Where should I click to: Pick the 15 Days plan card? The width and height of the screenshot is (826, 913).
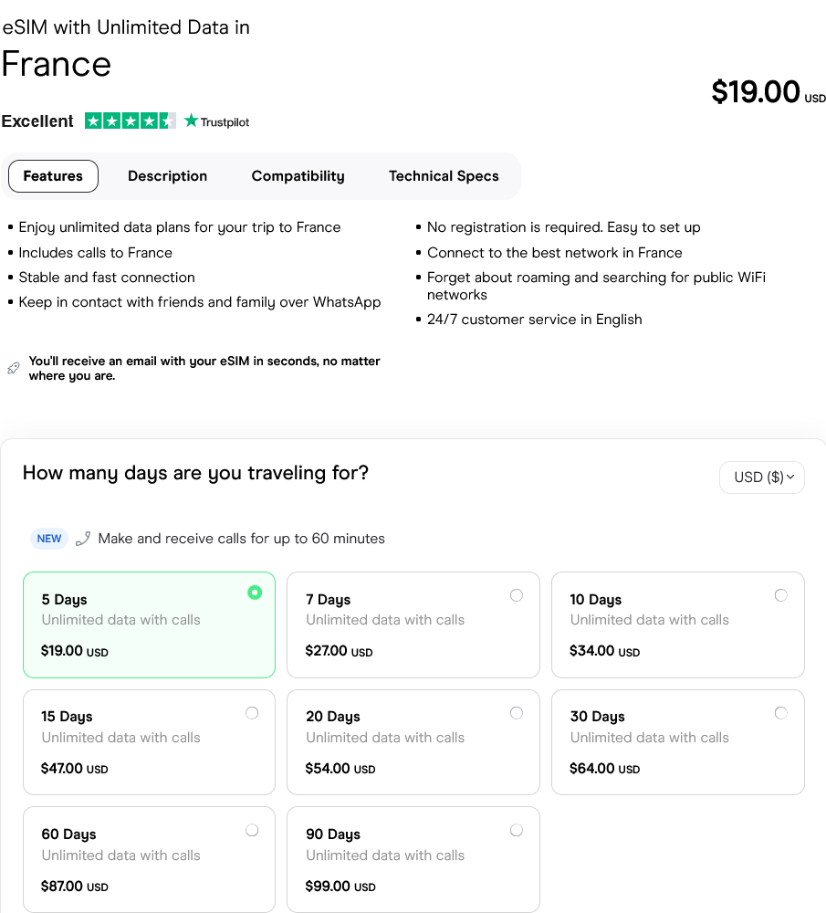click(x=149, y=741)
